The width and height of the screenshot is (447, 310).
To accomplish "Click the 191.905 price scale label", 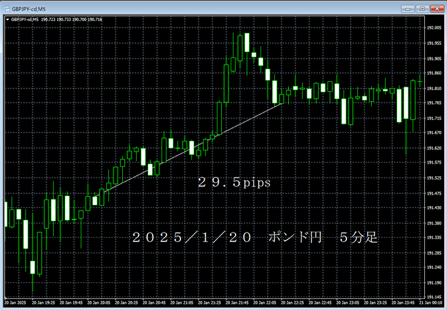I will click(x=434, y=59).
